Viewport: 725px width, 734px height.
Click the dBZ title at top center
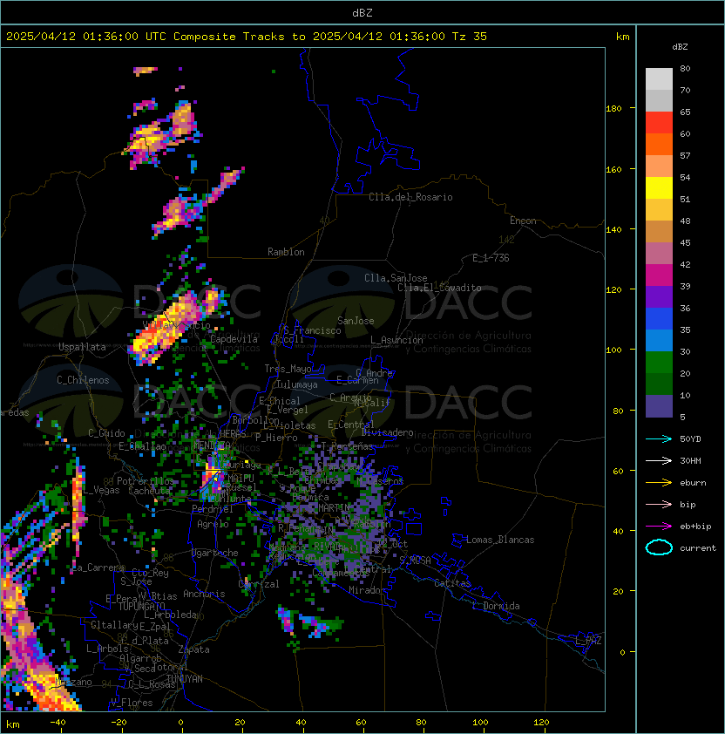coord(362,12)
